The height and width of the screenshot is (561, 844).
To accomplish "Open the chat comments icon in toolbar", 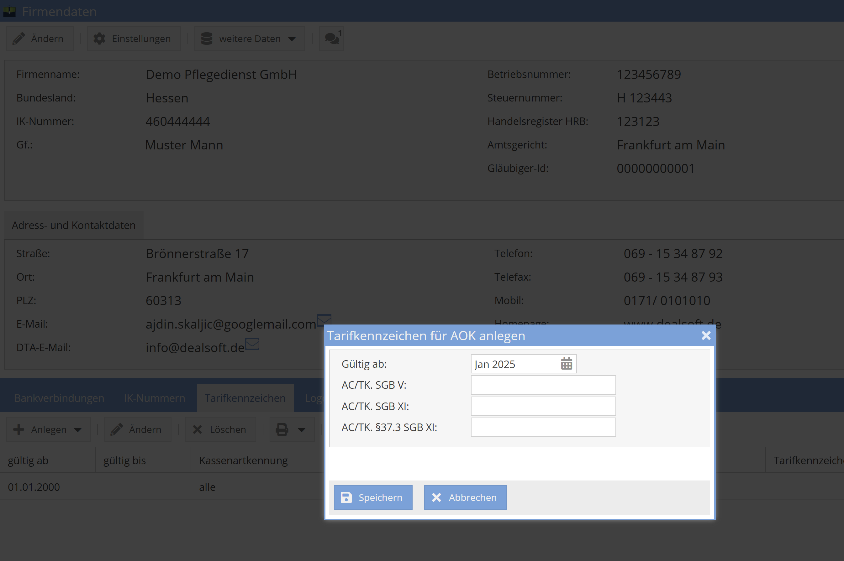I will tap(332, 39).
